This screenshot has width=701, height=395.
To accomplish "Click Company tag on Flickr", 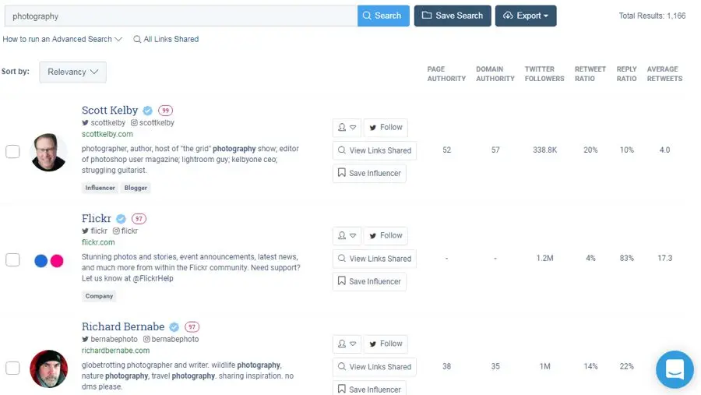I will (99, 296).
